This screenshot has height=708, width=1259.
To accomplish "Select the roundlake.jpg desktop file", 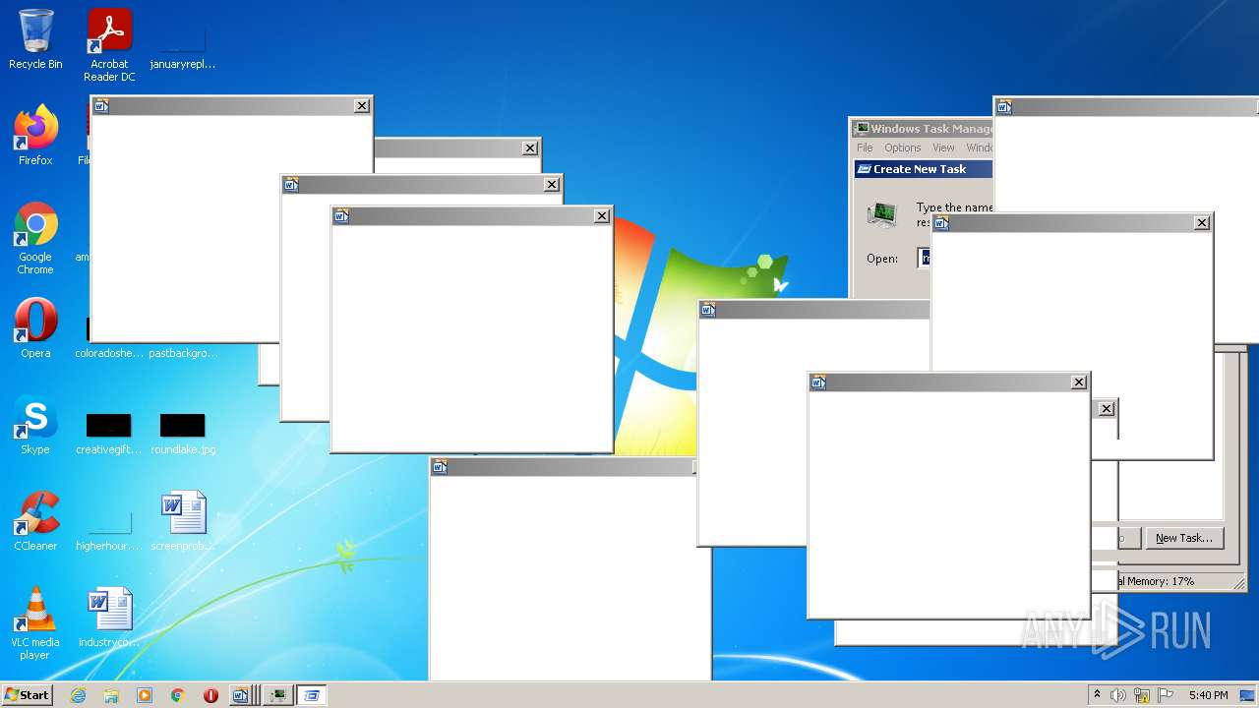I will pyautogui.click(x=183, y=433).
